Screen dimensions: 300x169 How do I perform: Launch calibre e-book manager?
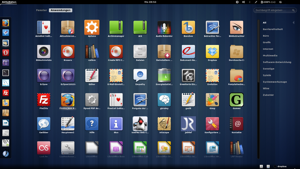point(92,53)
